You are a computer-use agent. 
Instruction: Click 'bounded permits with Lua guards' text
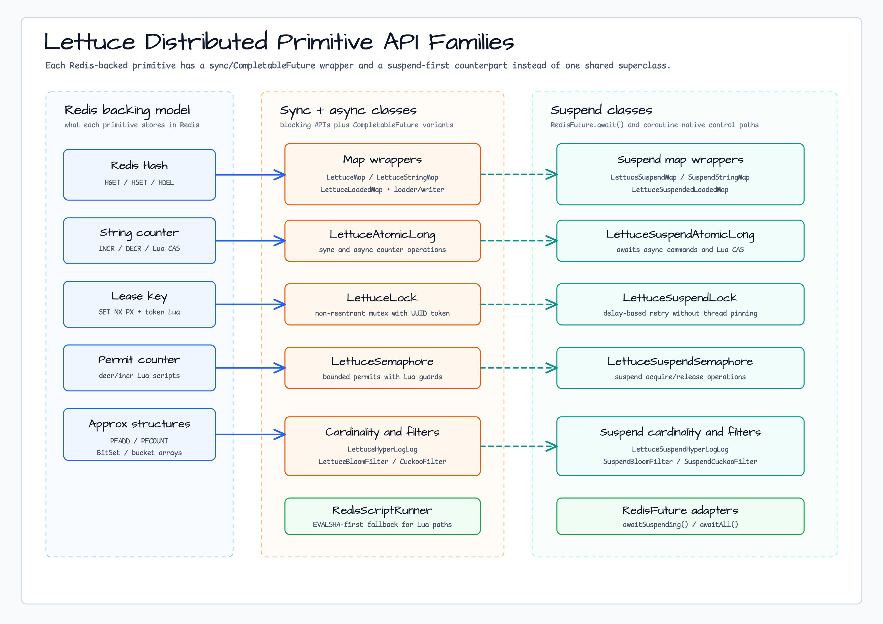pos(382,377)
